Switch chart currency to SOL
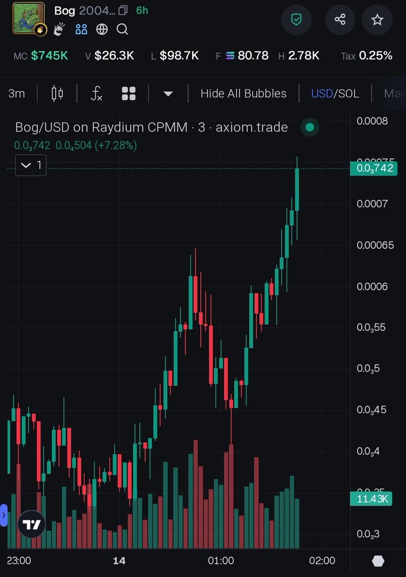The width and height of the screenshot is (406, 577). coord(349,93)
